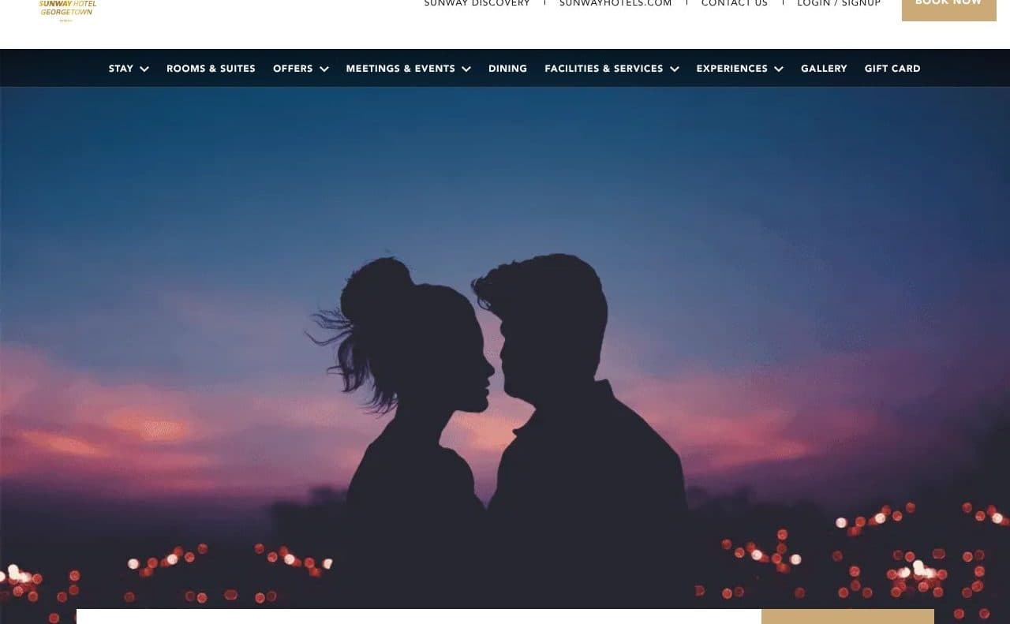Open the Facilities & Services menu
The width and height of the screenshot is (1010, 624).
604,69
